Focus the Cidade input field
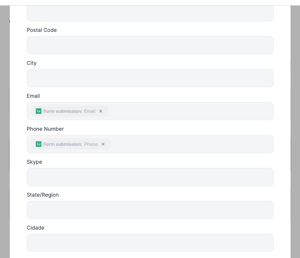The height and width of the screenshot is (258, 300). (150, 243)
